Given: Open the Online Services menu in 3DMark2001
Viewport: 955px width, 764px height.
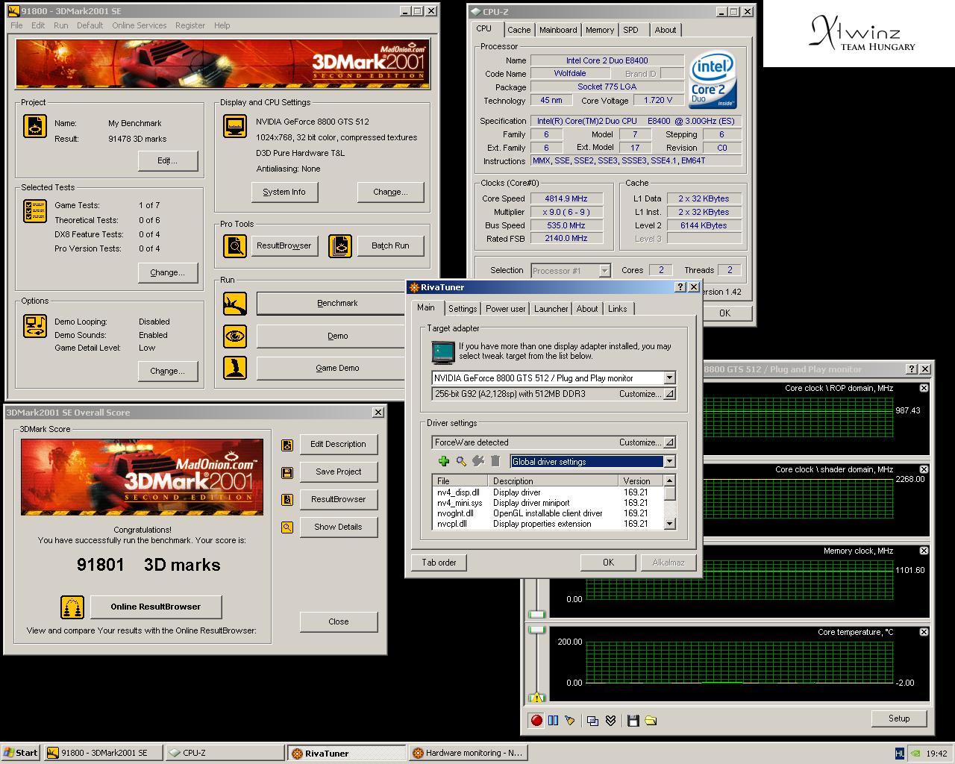Looking at the screenshot, I should click(x=140, y=25).
